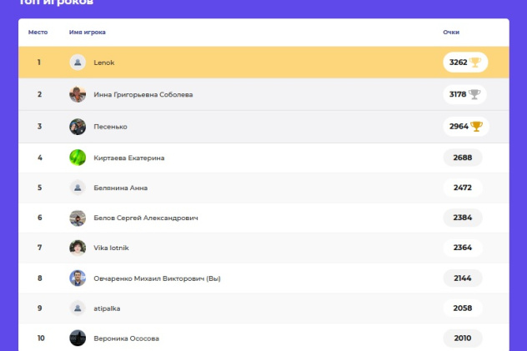Click the Очки column header
Viewport: 527px width, 351px height.
pyautogui.click(x=451, y=32)
